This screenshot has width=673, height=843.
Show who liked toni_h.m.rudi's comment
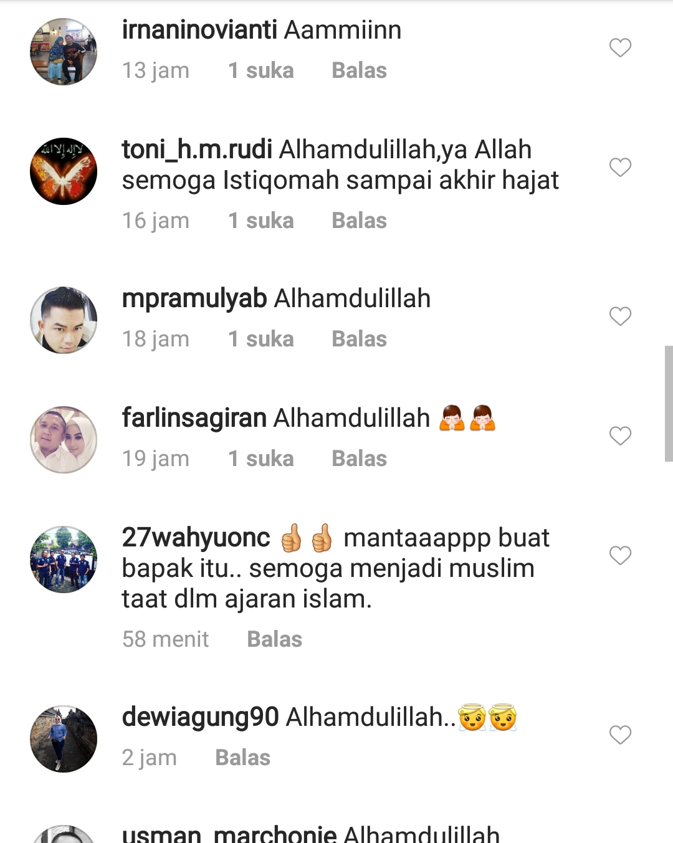tap(260, 221)
